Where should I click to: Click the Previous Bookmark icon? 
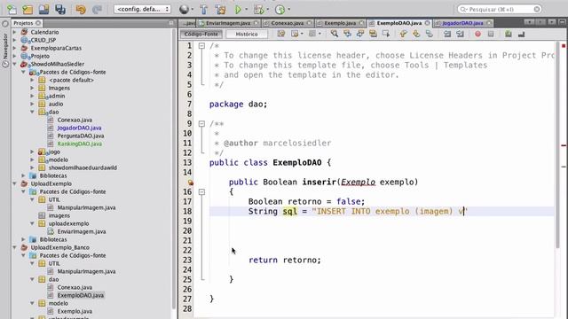pyautogui.click(x=403, y=34)
